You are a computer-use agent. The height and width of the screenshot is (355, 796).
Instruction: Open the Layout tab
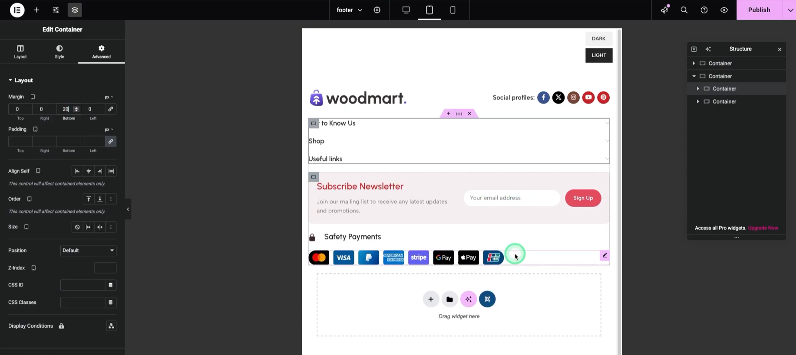(x=20, y=52)
